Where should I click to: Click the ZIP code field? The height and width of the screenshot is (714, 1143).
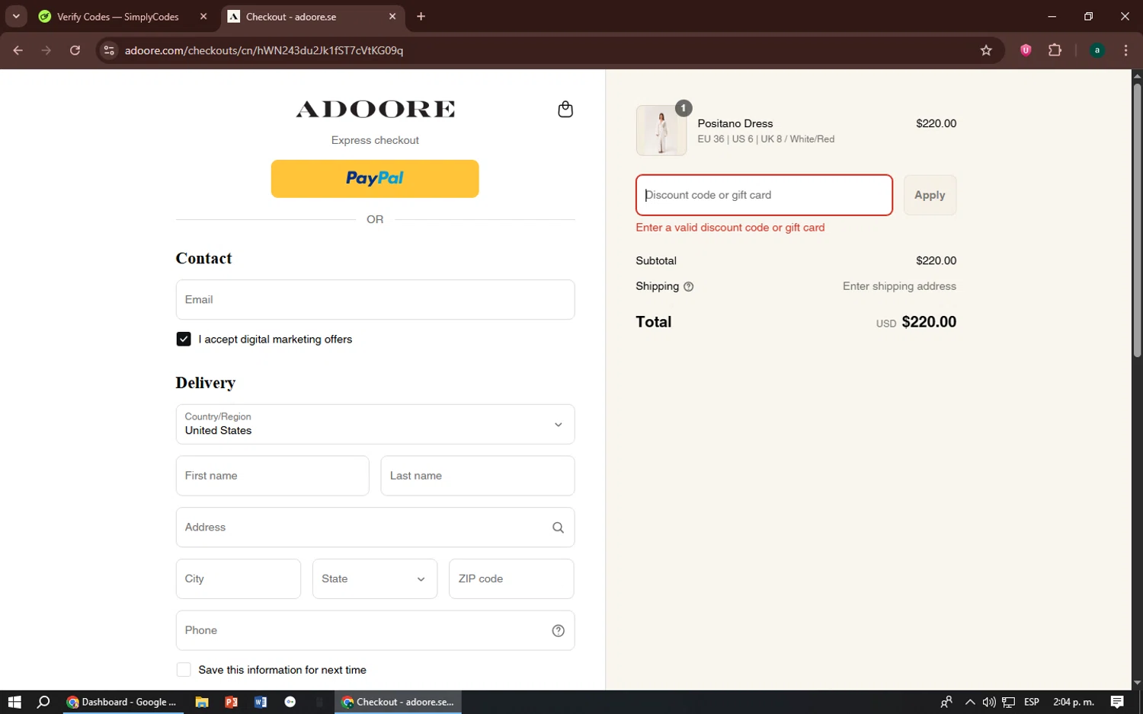point(511,579)
